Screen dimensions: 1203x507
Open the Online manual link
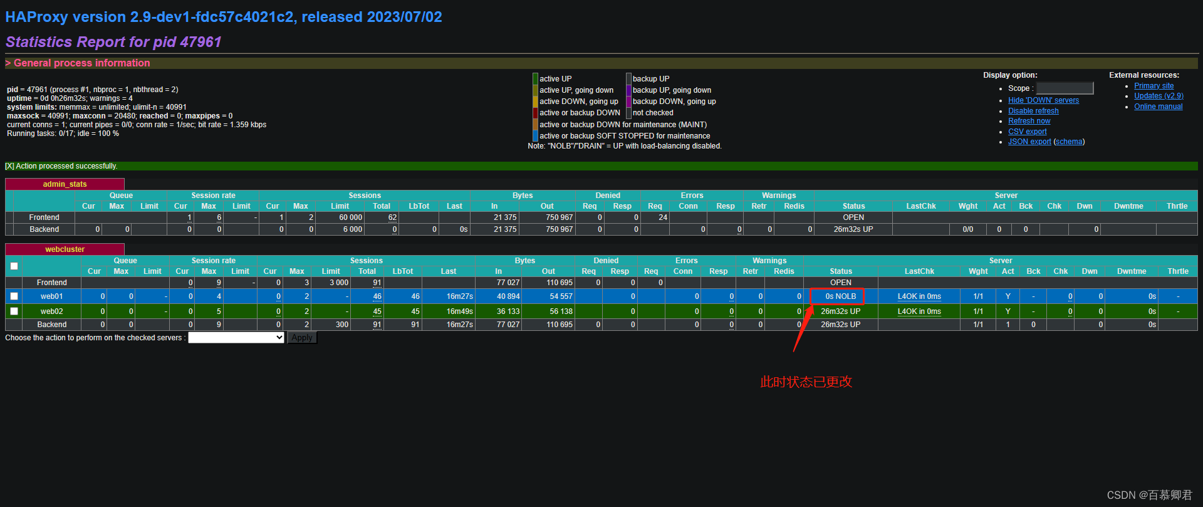point(1158,107)
